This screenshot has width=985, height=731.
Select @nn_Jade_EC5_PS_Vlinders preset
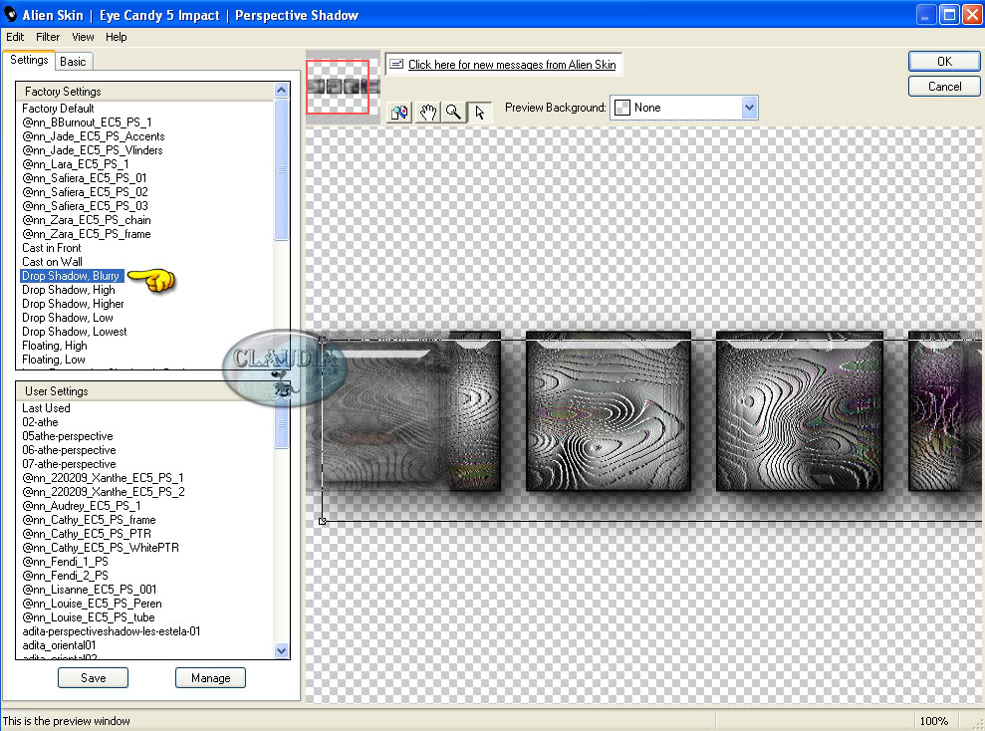click(93, 150)
